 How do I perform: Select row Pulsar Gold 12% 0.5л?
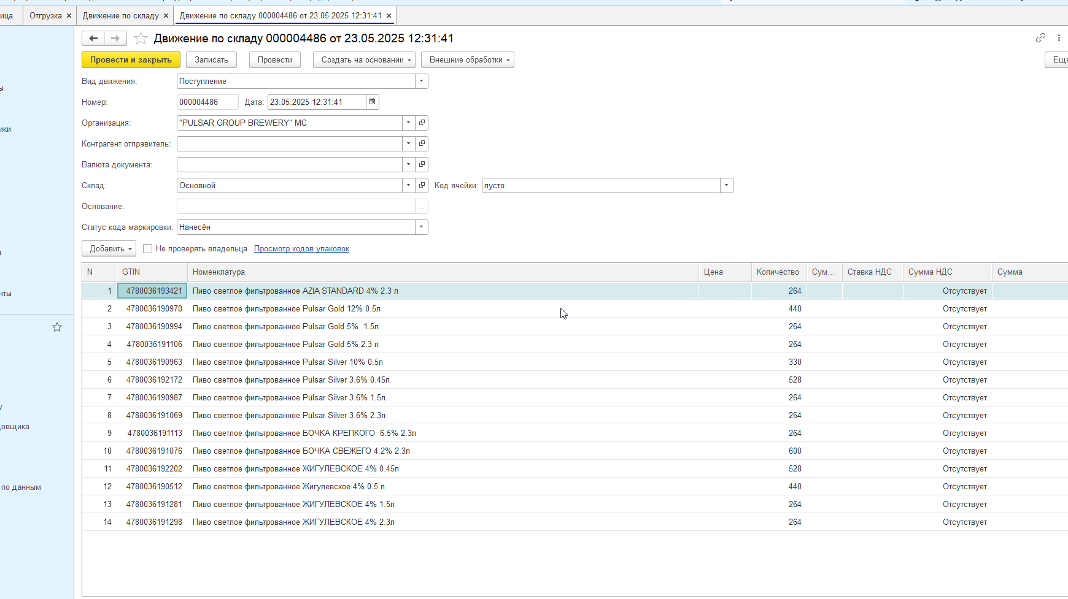[x=575, y=308]
